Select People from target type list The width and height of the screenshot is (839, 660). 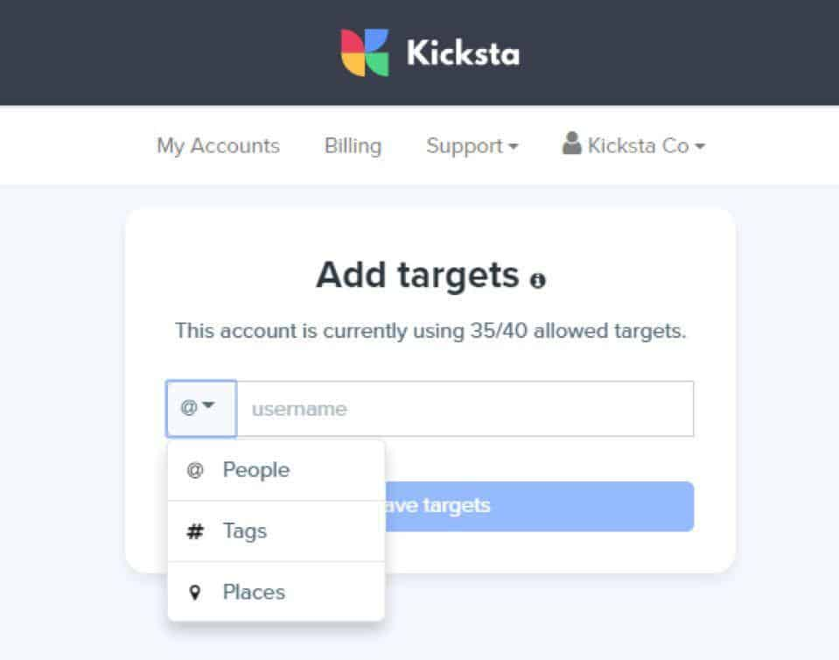[276, 471]
